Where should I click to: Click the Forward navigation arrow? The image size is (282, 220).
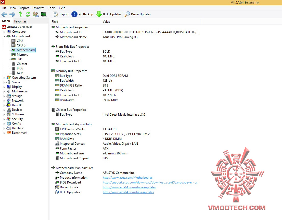(x=12, y=14)
